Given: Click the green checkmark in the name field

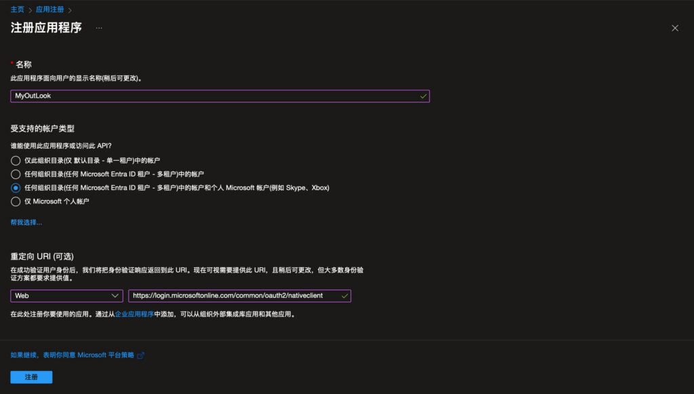Looking at the screenshot, I should point(423,96).
